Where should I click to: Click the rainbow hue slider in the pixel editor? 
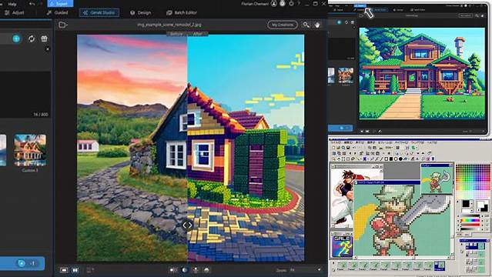470,220
